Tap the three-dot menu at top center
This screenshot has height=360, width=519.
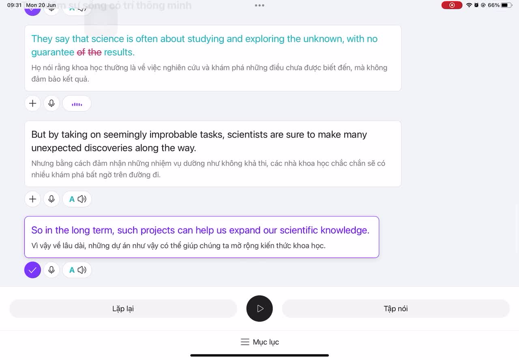click(x=259, y=5)
